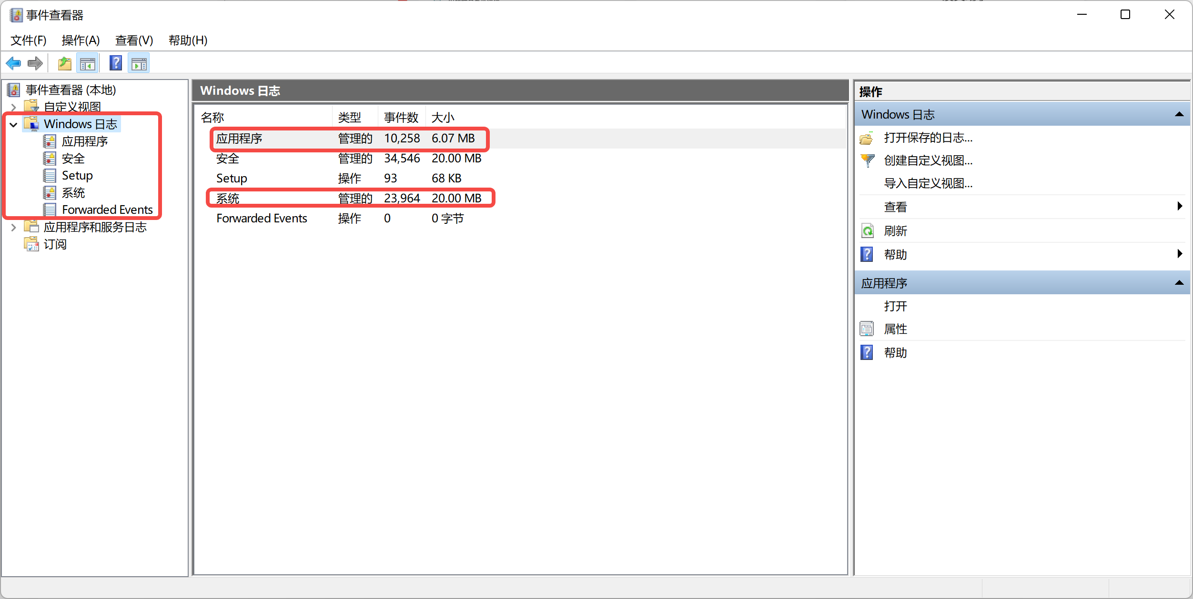Sort by the 类型 column header
1193x599 pixels.
pos(355,117)
